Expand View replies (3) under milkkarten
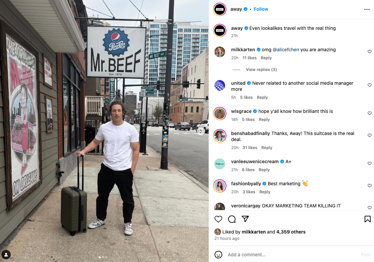This screenshot has width=374, height=262. click(261, 70)
